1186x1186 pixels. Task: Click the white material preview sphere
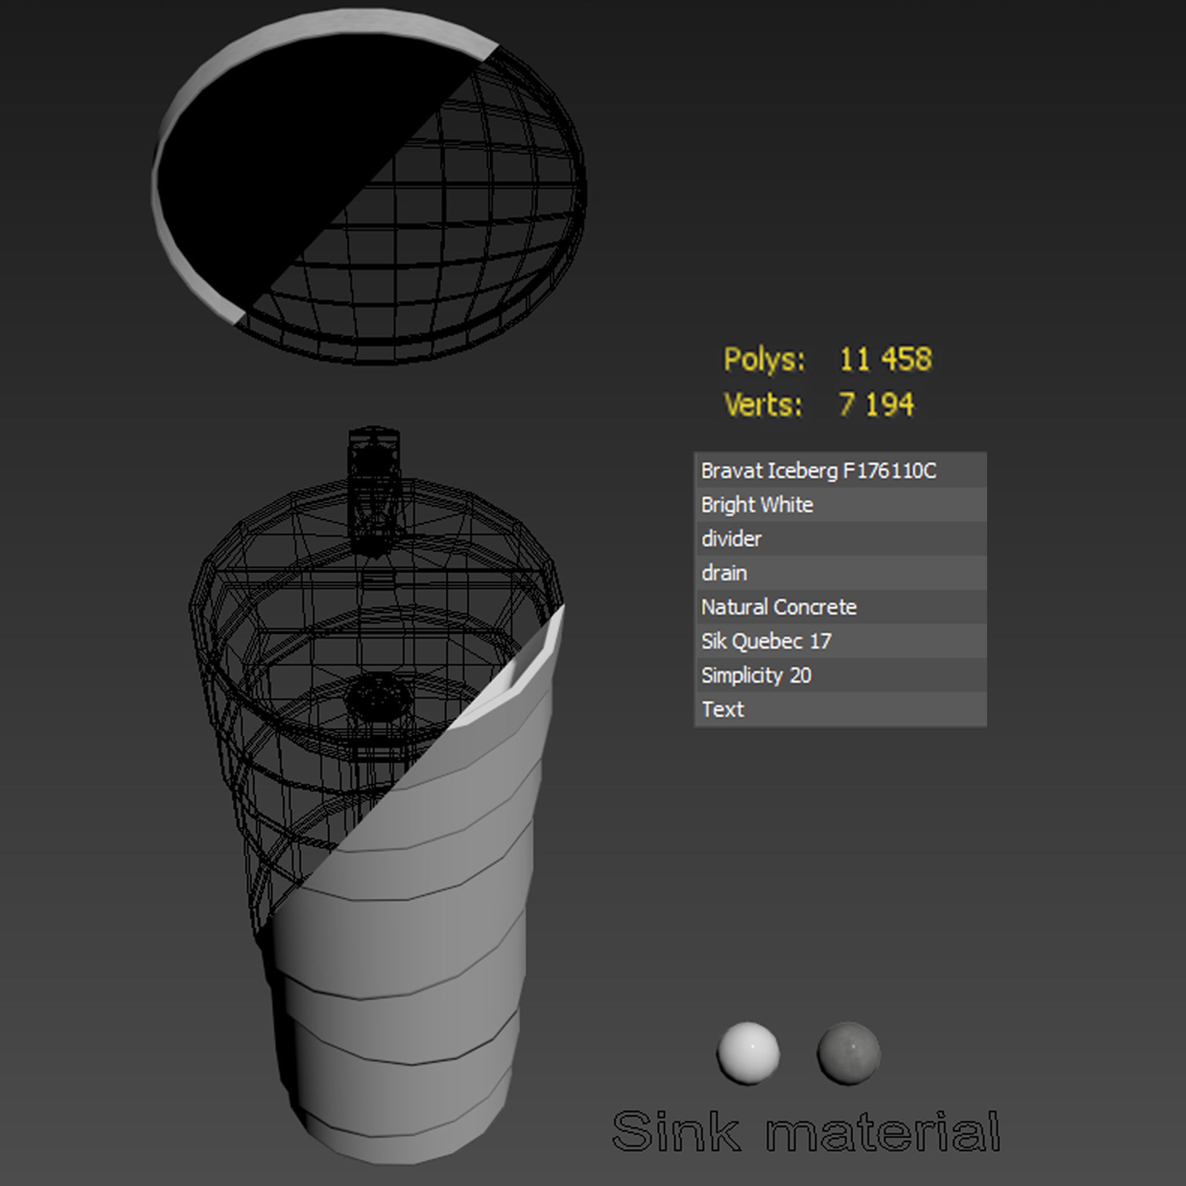(x=748, y=1053)
